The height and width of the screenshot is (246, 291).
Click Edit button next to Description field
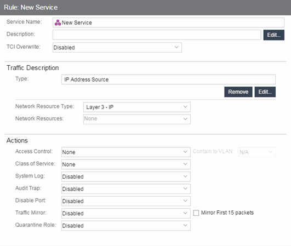tap(274, 35)
